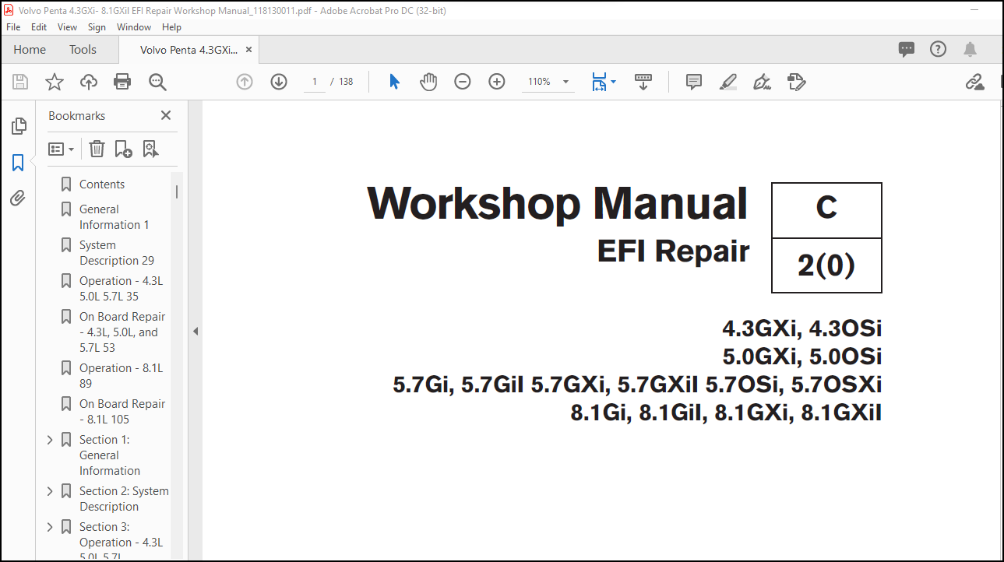This screenshot has width=1004, height=562.
Task: Activate the Hand pan tool
Action: tap(428, 82)
